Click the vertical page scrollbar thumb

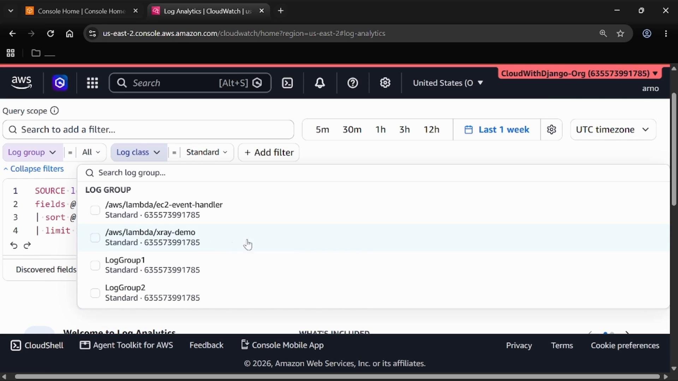(674, 149)
